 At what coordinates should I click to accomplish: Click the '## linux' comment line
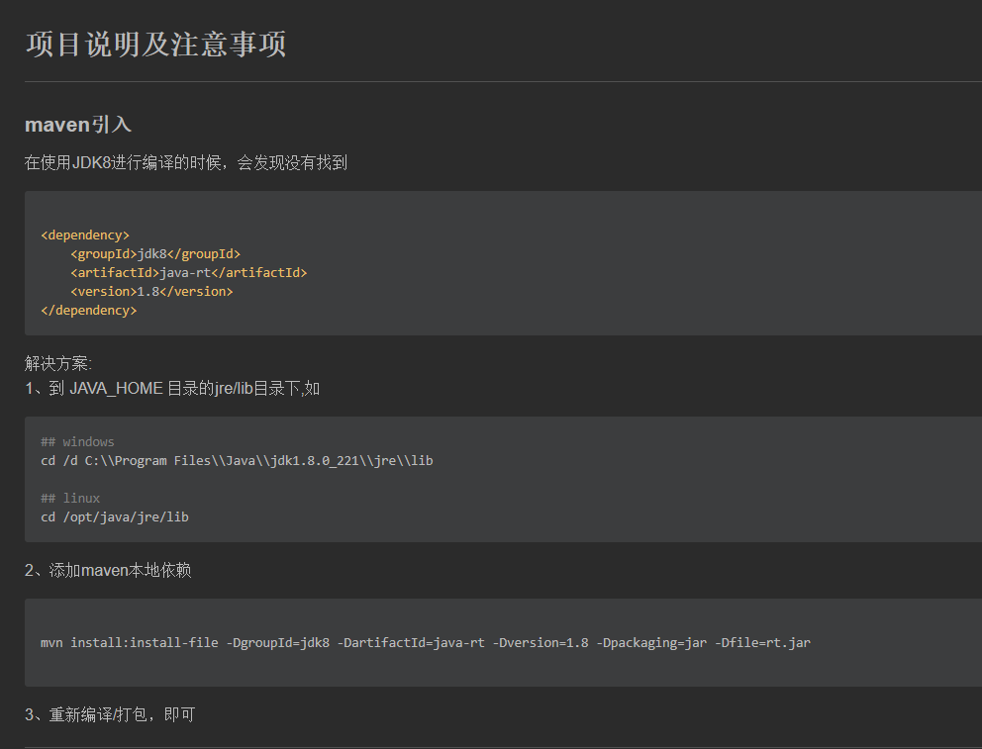(x=70, y=498)
